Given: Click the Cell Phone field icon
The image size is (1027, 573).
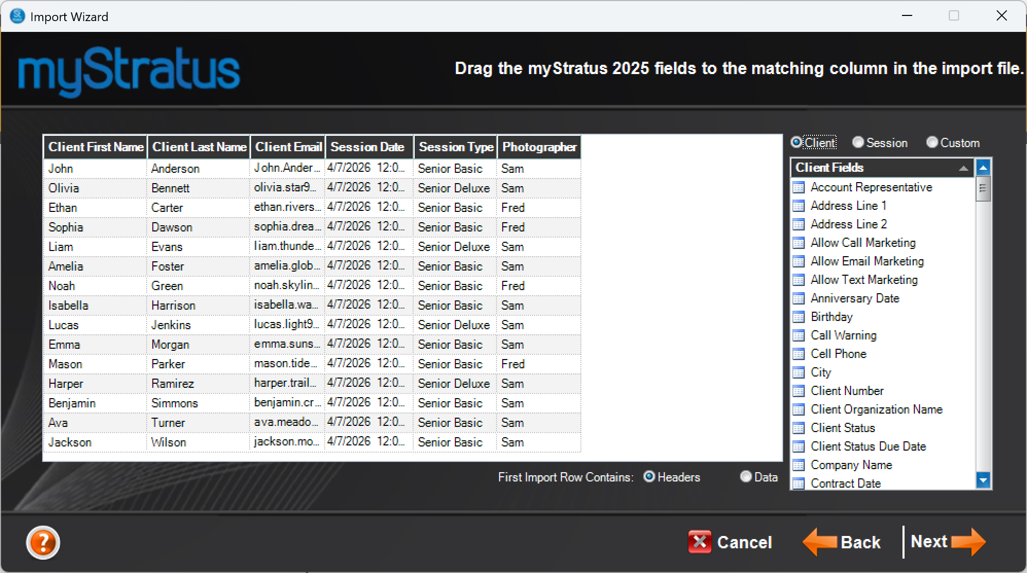Looking at the screenshot, I should click(x=799, y=354).
